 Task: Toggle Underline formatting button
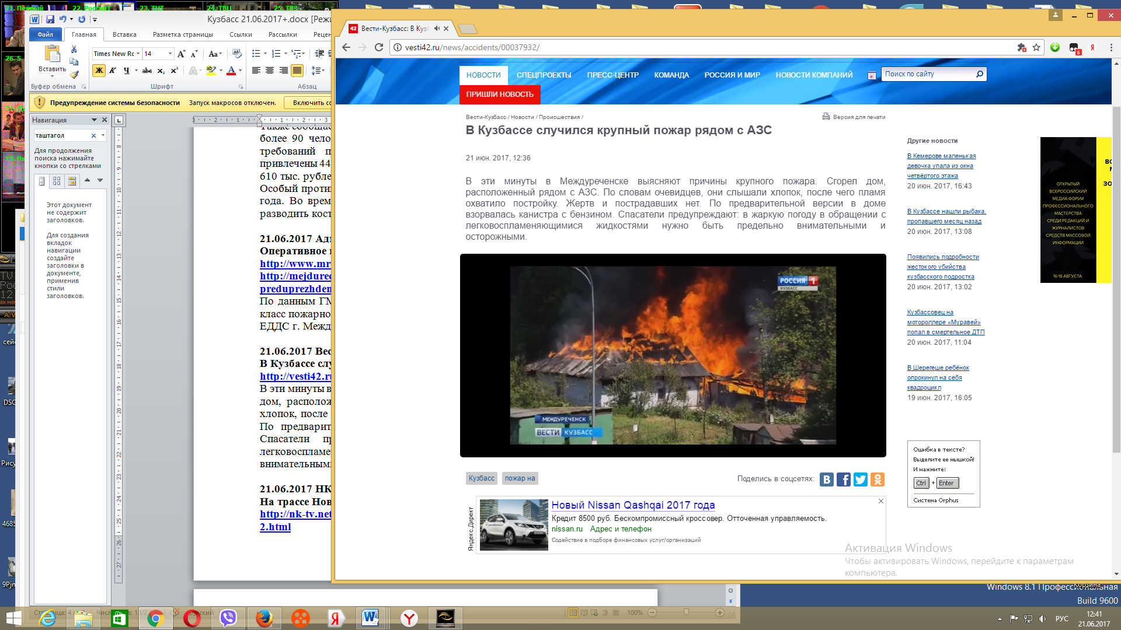coord(126,71)
